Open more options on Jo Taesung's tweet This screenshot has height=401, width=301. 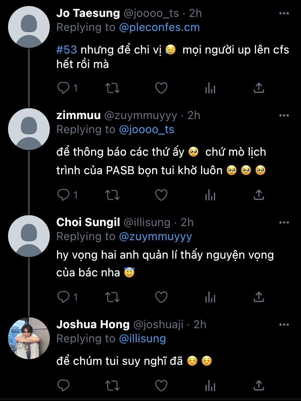[284, 13]
